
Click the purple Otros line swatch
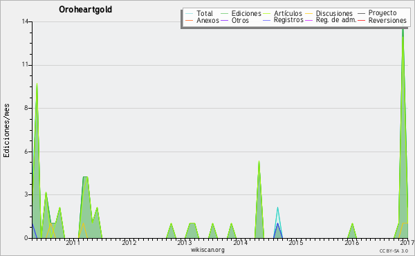click(x=224, y=20)
